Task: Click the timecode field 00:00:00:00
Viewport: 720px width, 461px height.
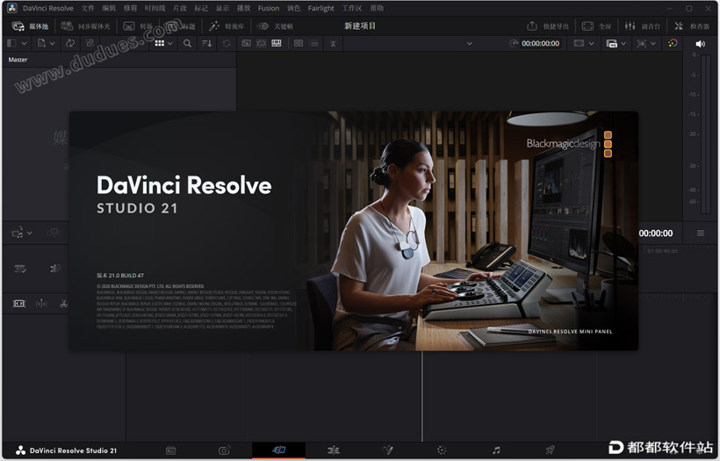Action: tap(541, 43)
